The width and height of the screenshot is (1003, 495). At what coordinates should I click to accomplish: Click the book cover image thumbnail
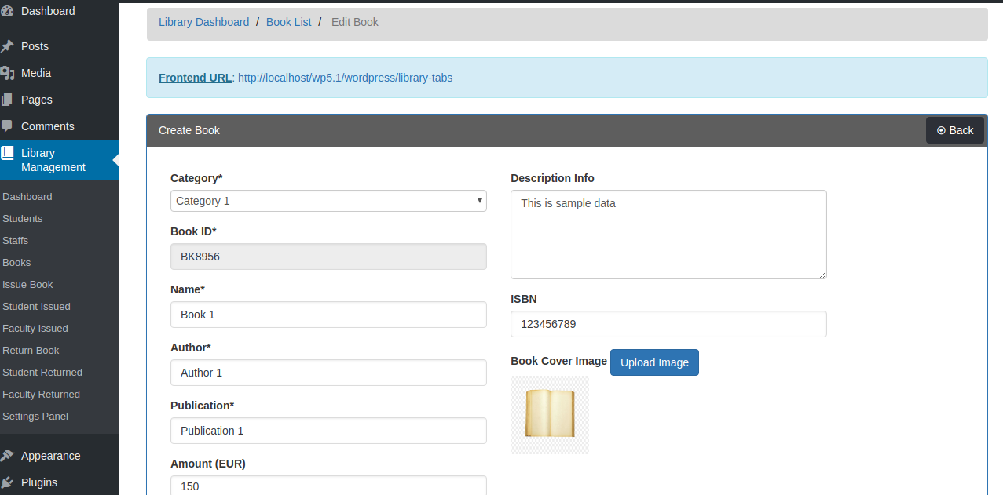[x=550, y=415]
